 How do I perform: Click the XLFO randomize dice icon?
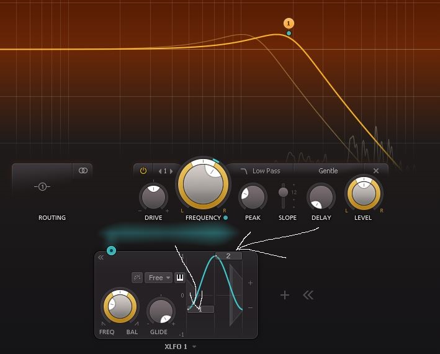[x=137, y=278]
